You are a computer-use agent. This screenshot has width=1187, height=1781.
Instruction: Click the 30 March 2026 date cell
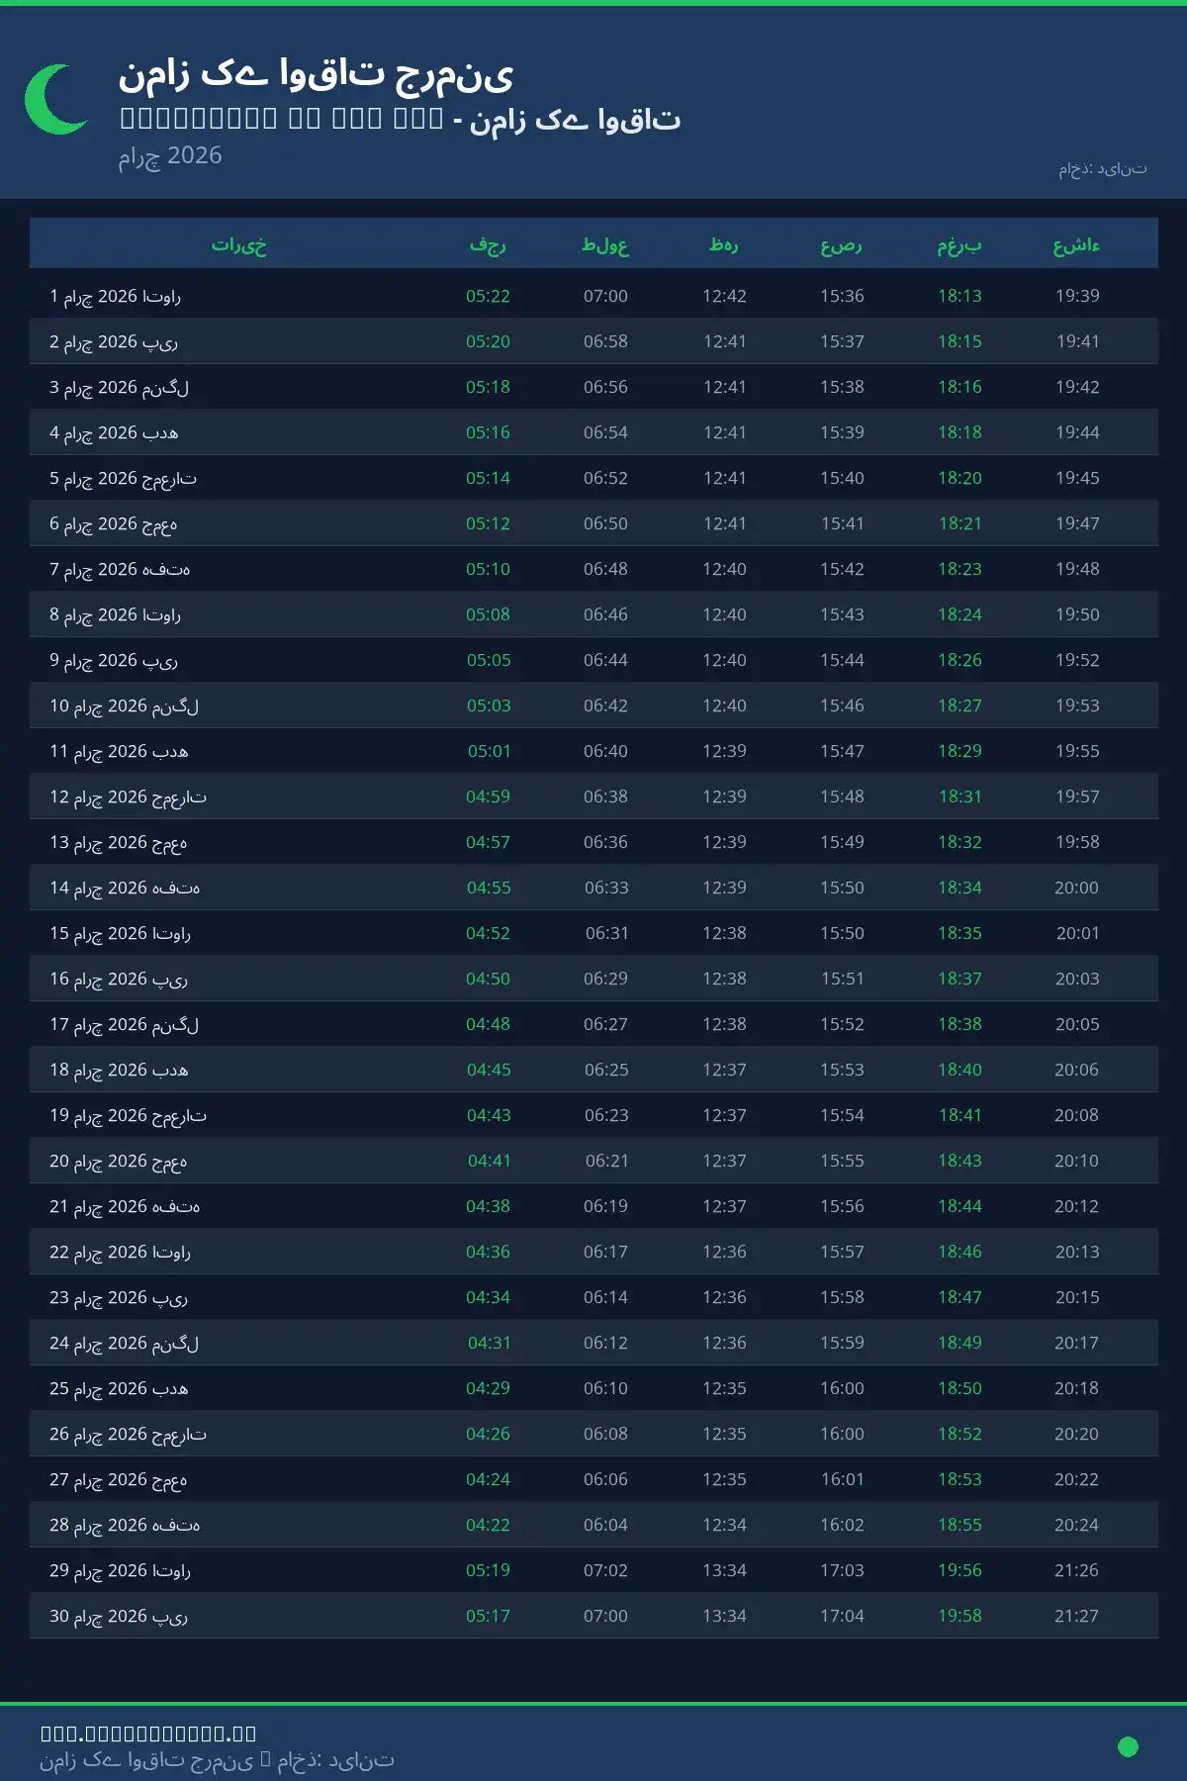[x=119, y=1616]
